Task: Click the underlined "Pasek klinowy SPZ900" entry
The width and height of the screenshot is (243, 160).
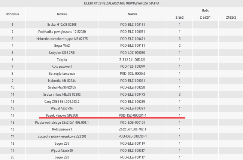Action: [62, 116]
